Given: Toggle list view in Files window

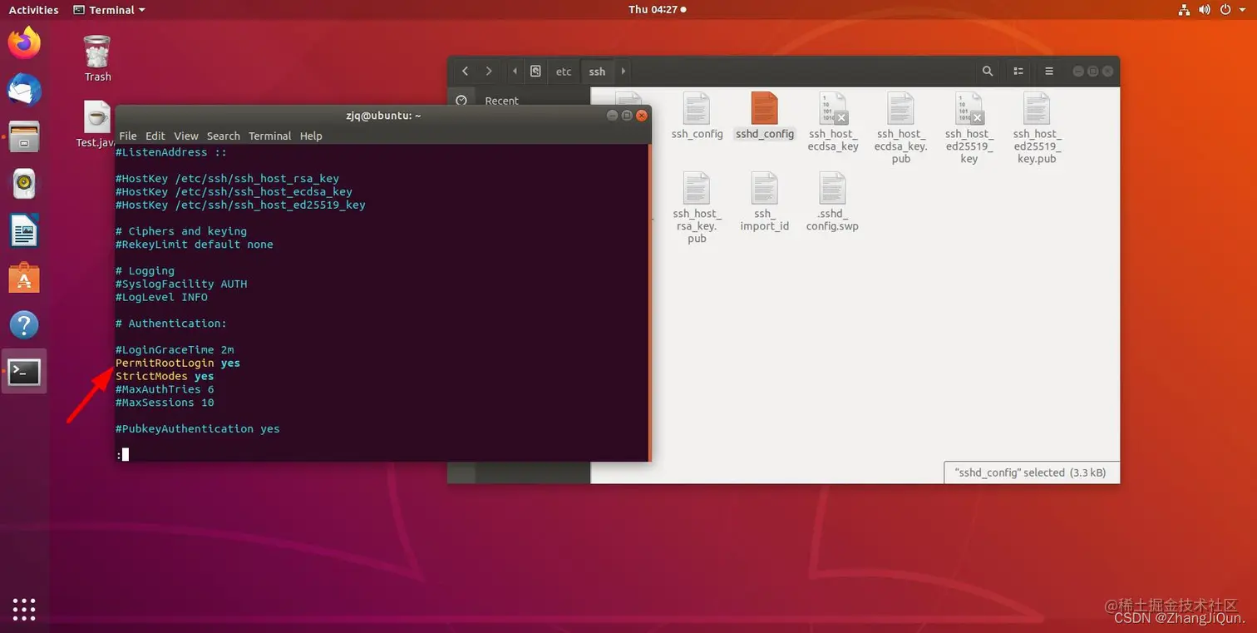Looking at the screenshot, I should tap(1018, 72).
